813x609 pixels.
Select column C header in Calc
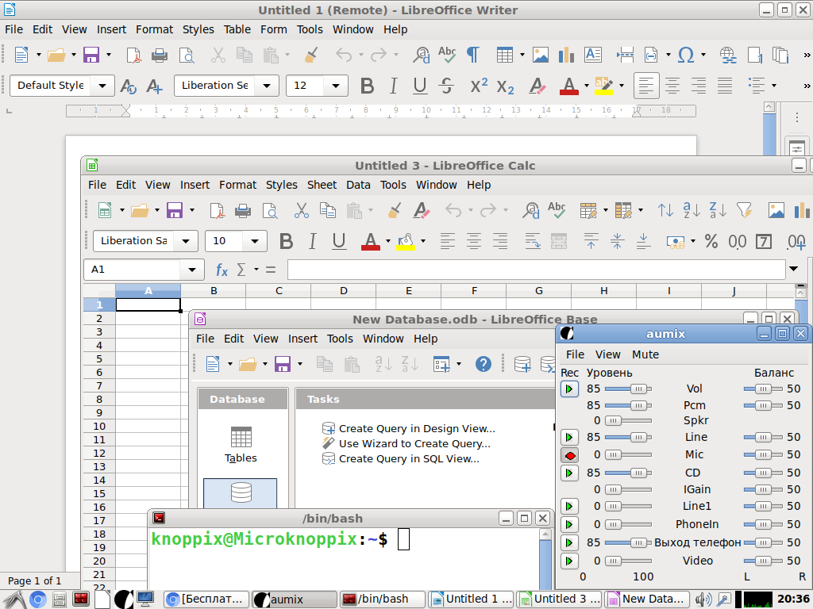pos(279,291)
